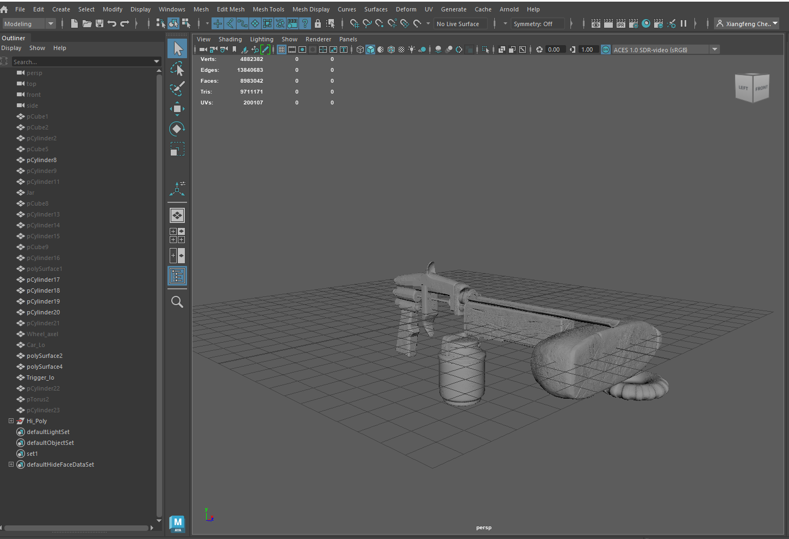Toggle the color management ON button
789x539 pixels.
coord(605,49)
